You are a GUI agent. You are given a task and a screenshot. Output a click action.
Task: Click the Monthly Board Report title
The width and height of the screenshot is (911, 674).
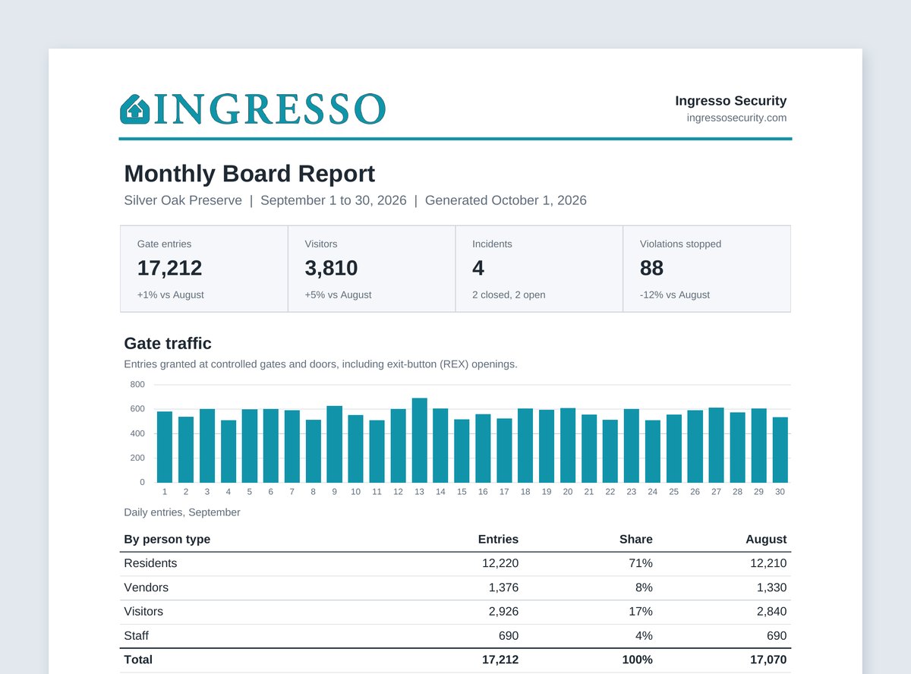click(x=249, y=173)
